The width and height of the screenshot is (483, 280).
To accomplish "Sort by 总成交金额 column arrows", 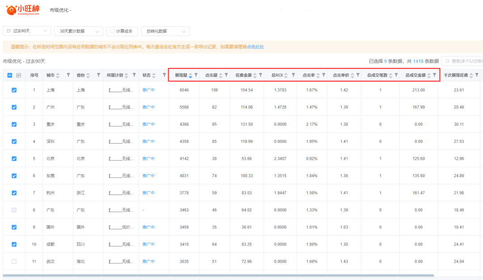I will coord(429,76).
